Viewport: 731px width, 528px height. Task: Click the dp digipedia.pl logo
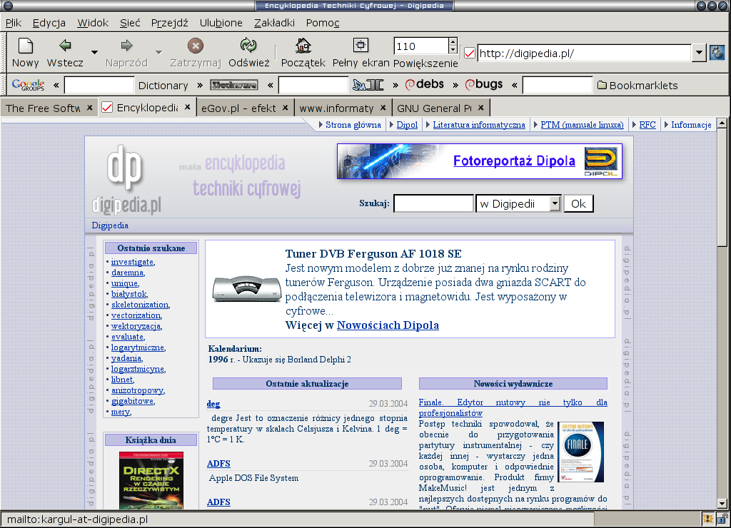click(126, 179)
